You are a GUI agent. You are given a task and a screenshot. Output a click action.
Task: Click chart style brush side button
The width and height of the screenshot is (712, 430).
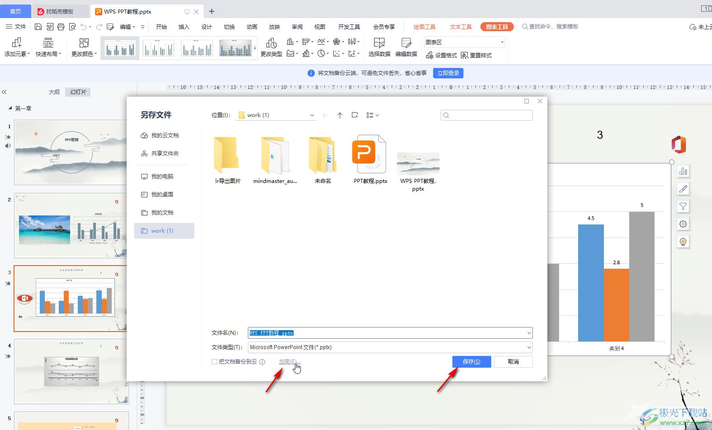pyautogui.click(x=683, y=189)
